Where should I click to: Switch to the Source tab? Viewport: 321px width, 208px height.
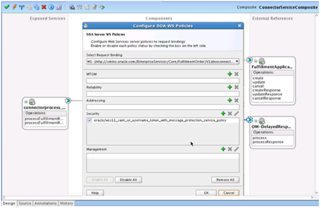(x=25, y=204)
